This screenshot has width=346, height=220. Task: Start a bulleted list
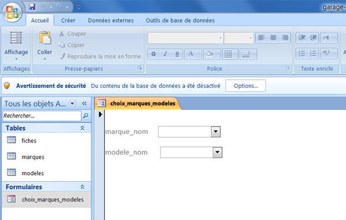click(313, 54)
